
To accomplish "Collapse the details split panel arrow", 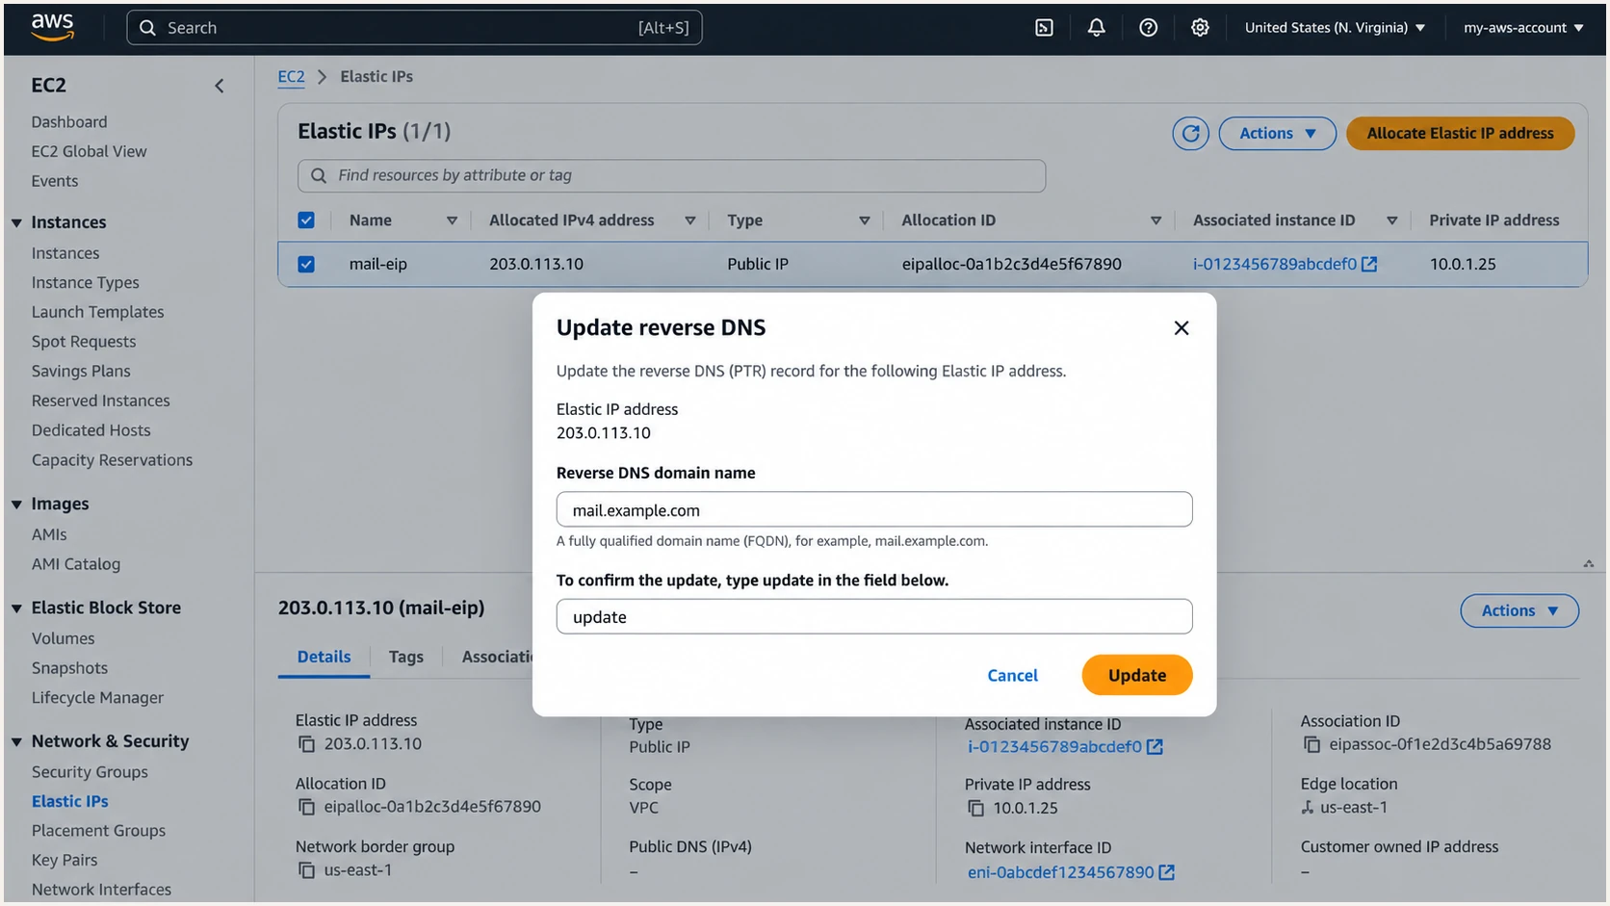I will pyautogui.click(x=1588, y=564).
